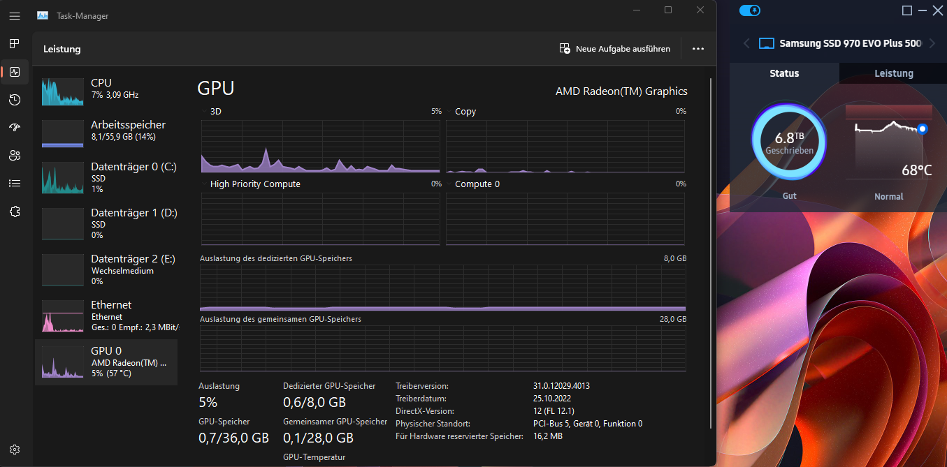
Task: Open the three-dot more options menu
Action: [x=697, y=49]
